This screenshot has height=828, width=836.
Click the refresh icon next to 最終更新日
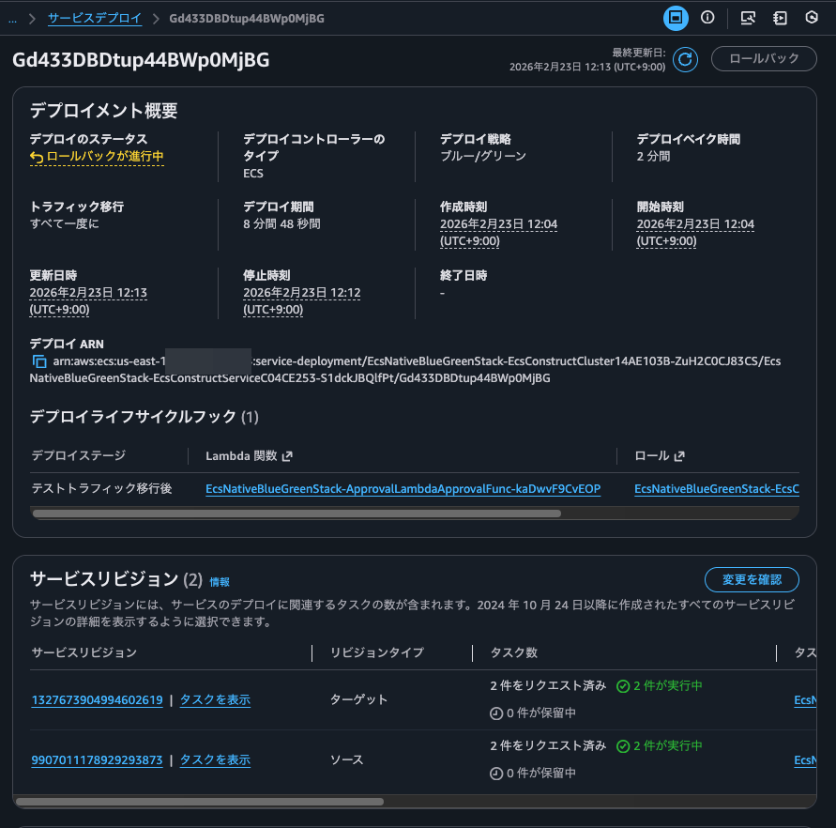(x=684, y=59)
